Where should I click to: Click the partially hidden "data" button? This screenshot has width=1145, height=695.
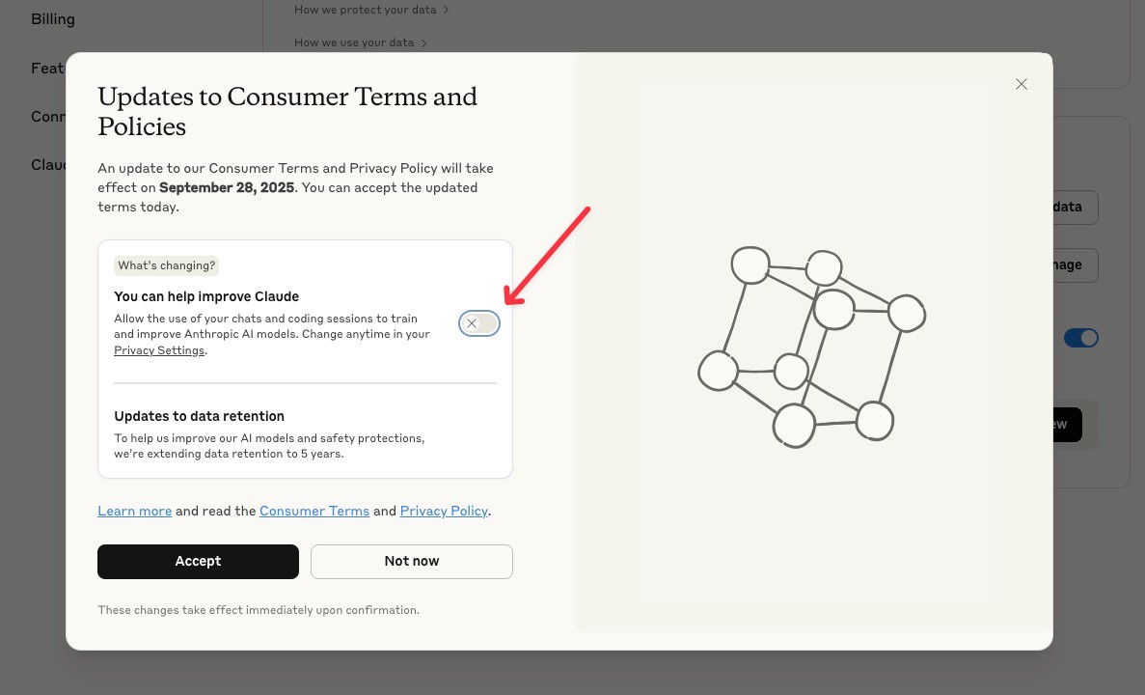(1075, 207)
